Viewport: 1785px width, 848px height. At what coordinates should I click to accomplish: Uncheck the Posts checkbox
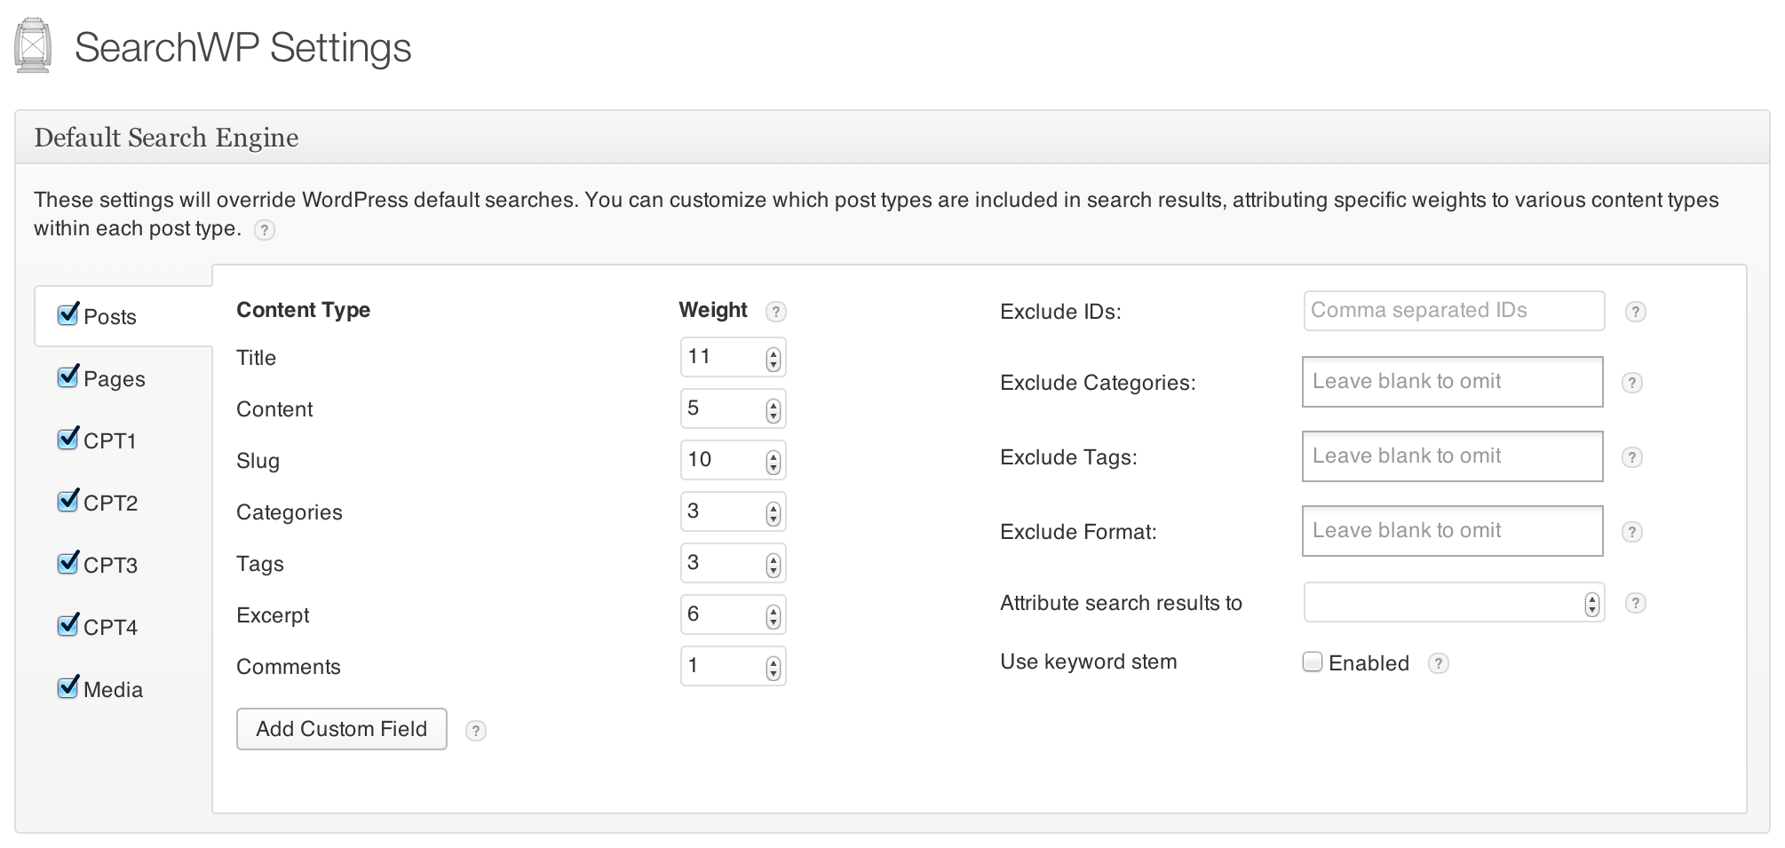tap(68, 314)
